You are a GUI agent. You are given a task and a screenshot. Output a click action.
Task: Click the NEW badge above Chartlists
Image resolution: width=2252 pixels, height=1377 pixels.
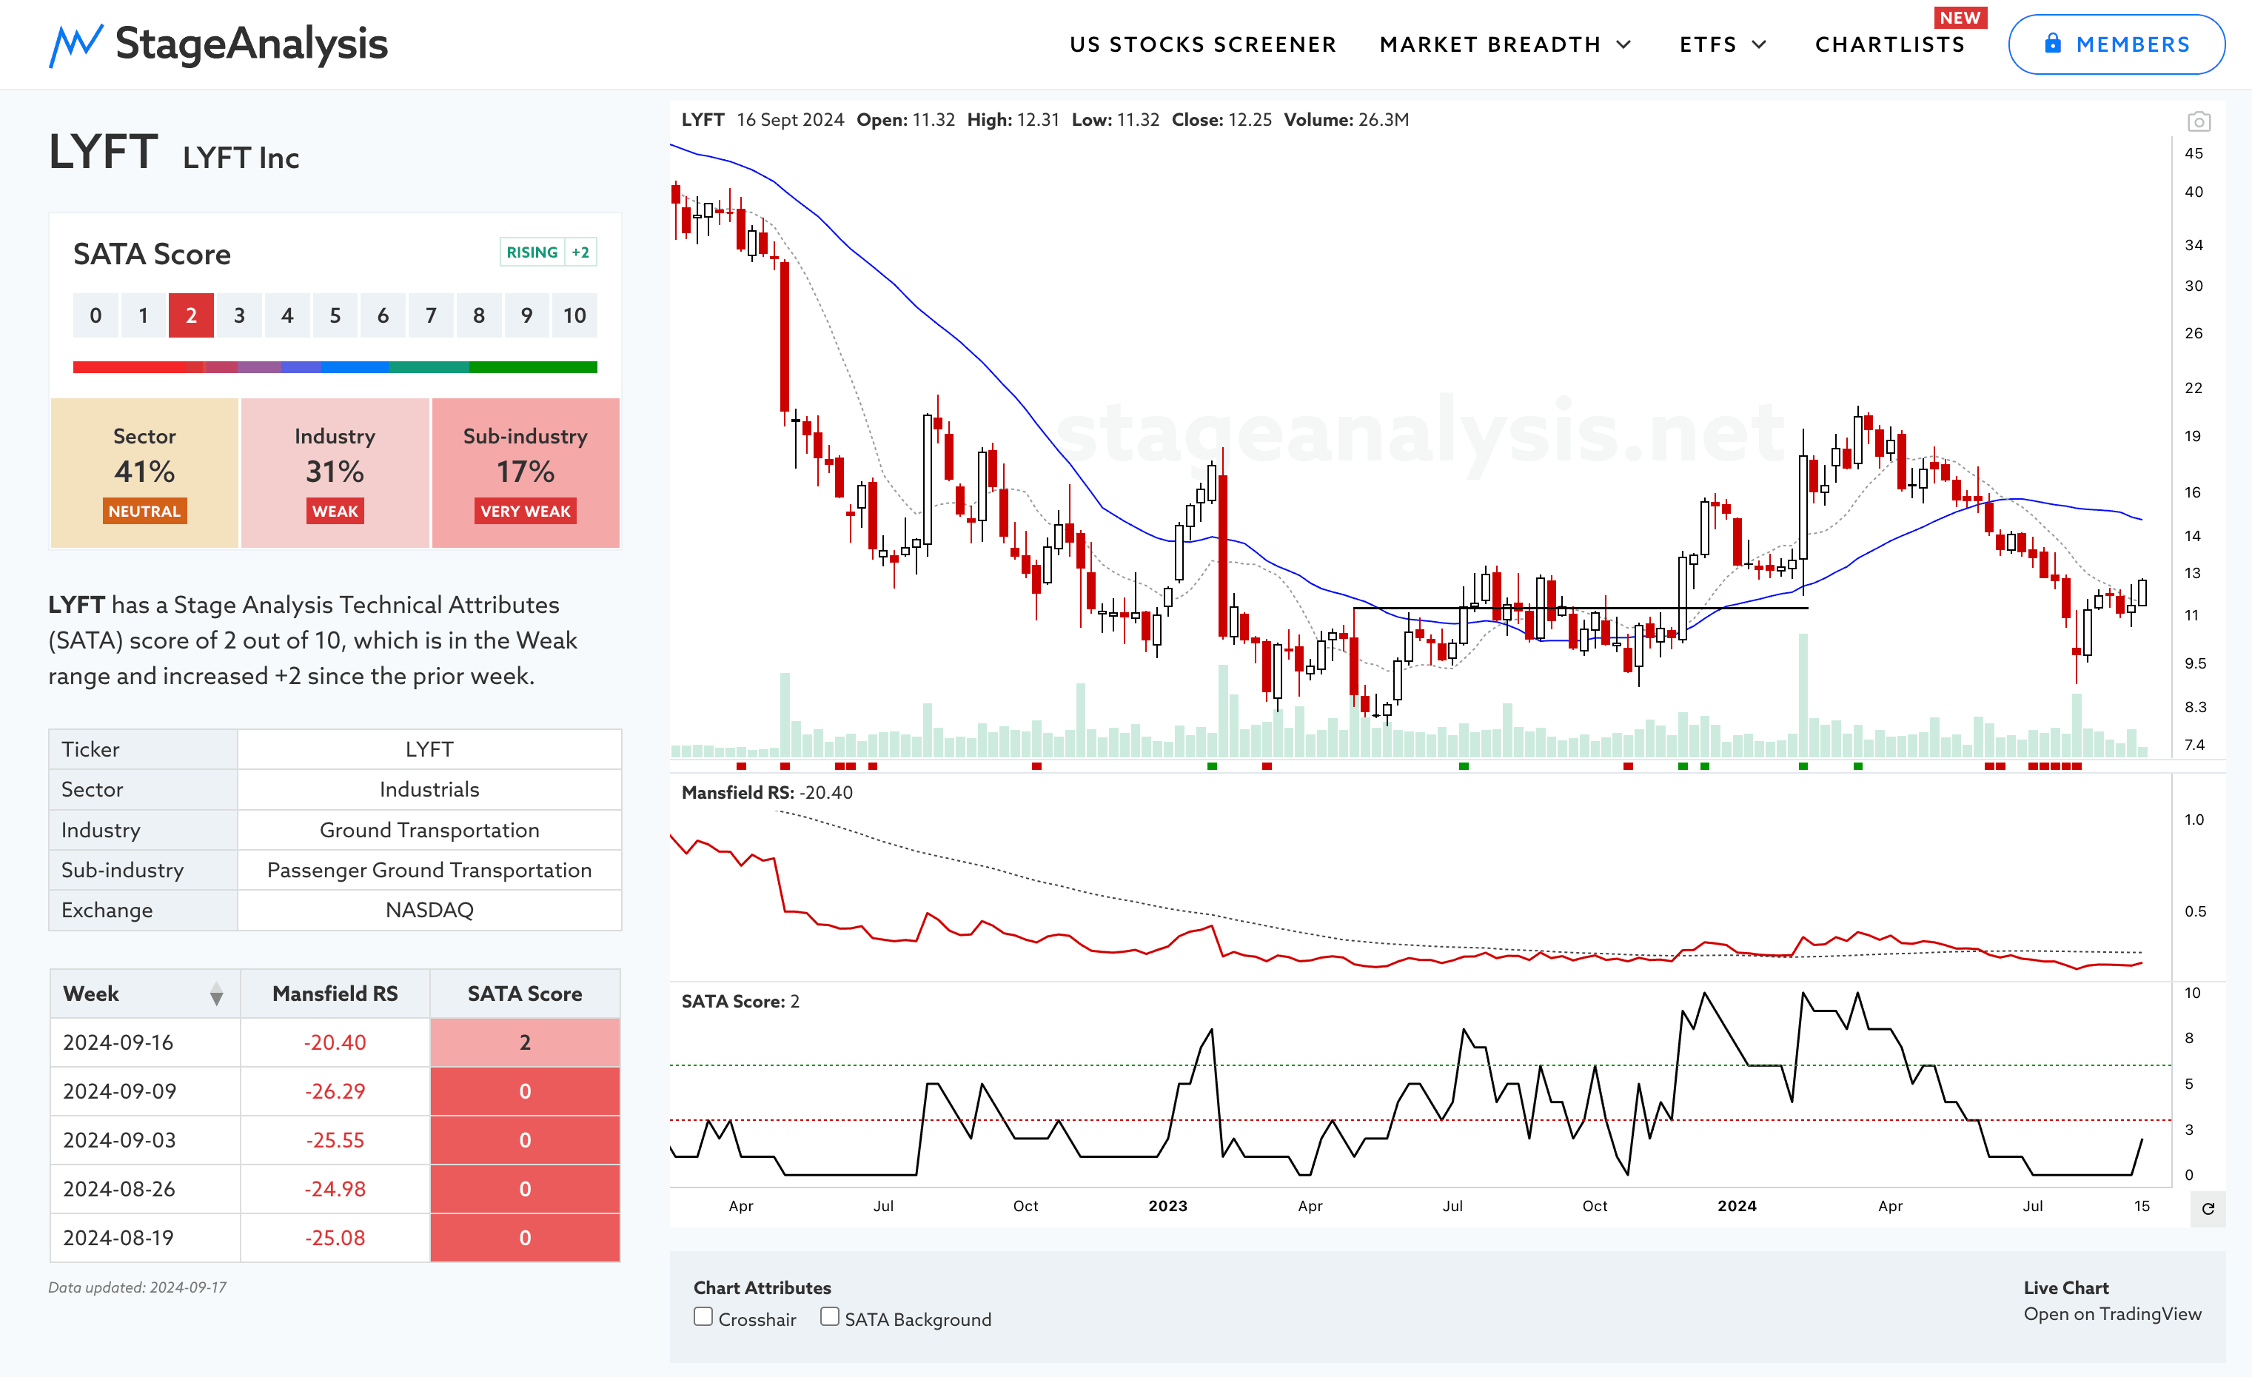point(1960,17)
